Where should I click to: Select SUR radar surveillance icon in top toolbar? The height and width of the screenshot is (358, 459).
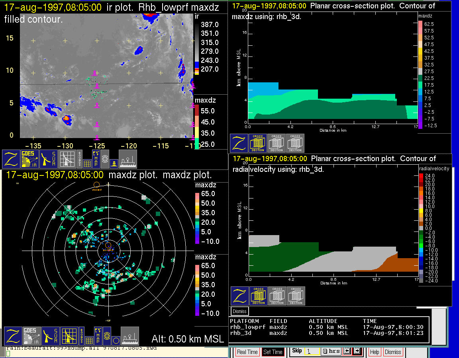tap(49, 159)
